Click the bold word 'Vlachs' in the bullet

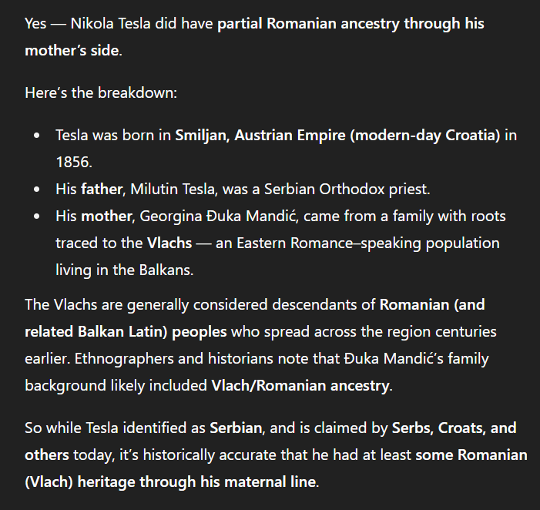(x=169, y=243)
